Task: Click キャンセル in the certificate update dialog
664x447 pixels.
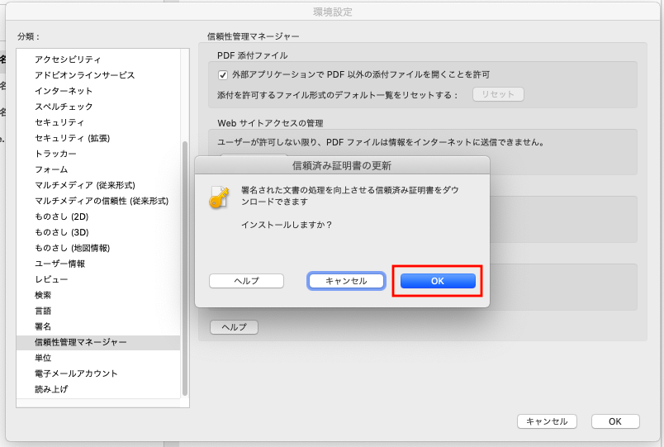Action: tap(346, 281)
